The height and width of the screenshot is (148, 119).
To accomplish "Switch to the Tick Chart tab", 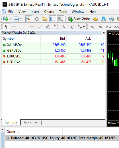I will click(31, 122).
